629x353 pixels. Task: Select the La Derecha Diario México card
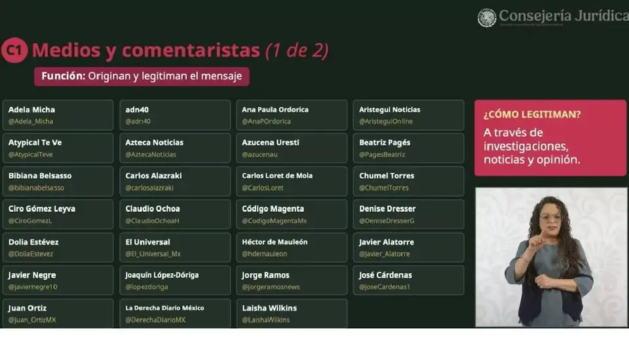click(x=175, y=313)
